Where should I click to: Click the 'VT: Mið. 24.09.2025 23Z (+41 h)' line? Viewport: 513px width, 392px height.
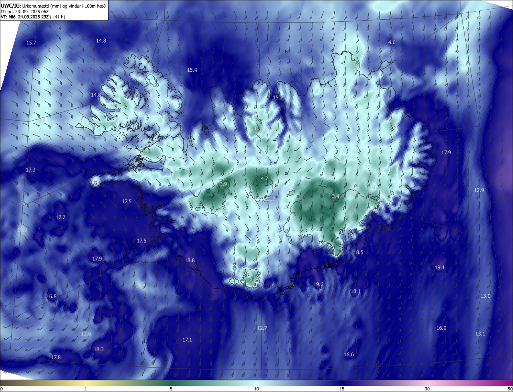click(x=33, y=16)
